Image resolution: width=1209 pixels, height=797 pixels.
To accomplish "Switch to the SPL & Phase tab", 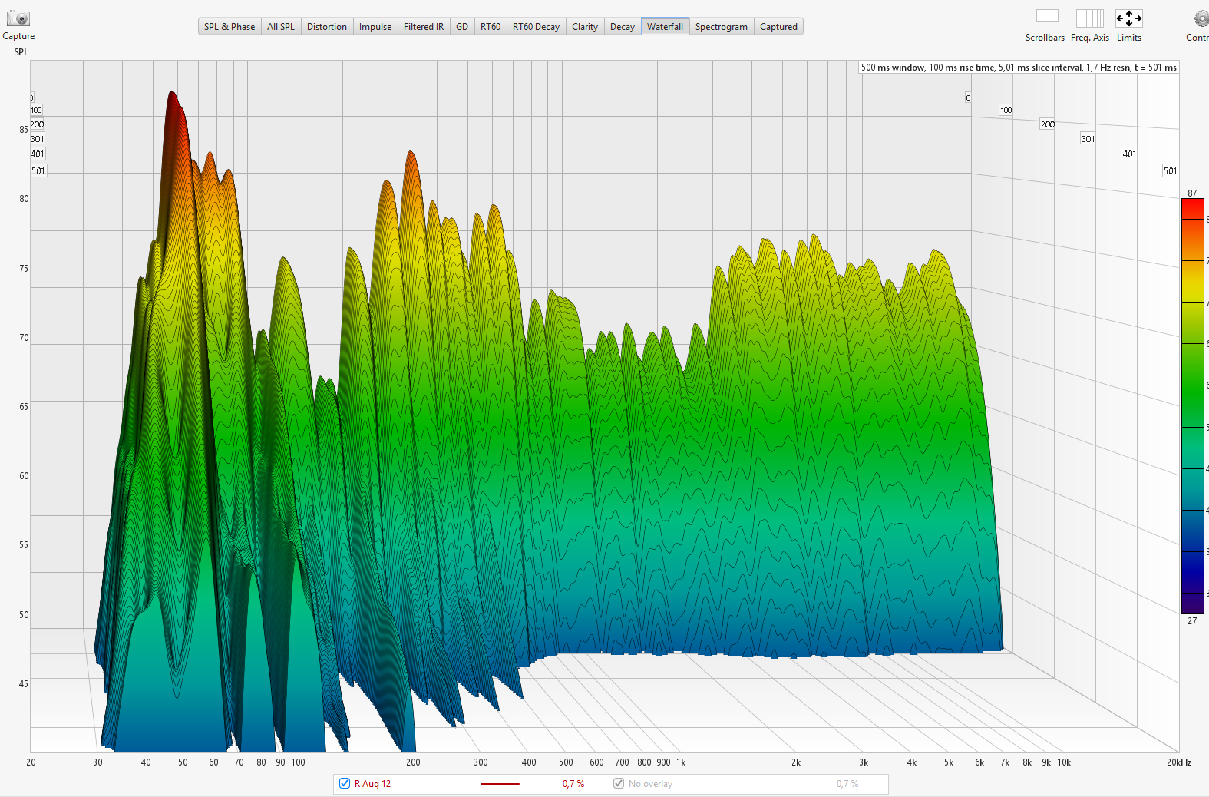I will point(230,27).
